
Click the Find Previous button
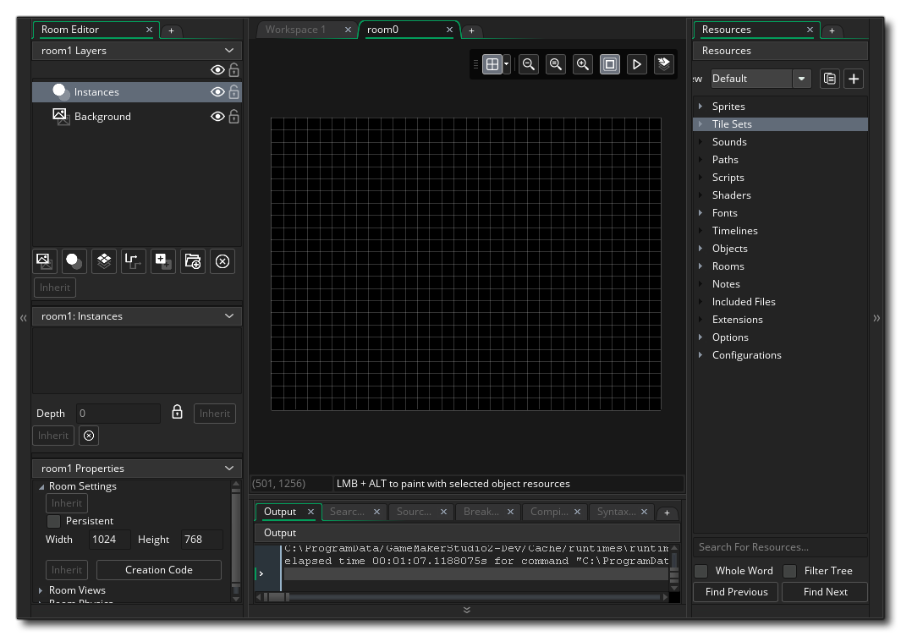pos(736,592)
